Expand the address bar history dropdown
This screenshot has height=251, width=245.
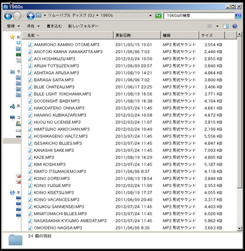(151, 16)
